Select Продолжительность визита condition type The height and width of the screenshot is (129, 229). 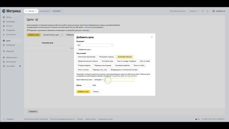[x=88, y=61]
